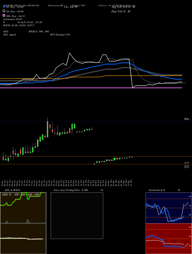Click the 'ADX & MACD' panel title
The width and height of the screenshot is (192, 254).
coord(12,190)
